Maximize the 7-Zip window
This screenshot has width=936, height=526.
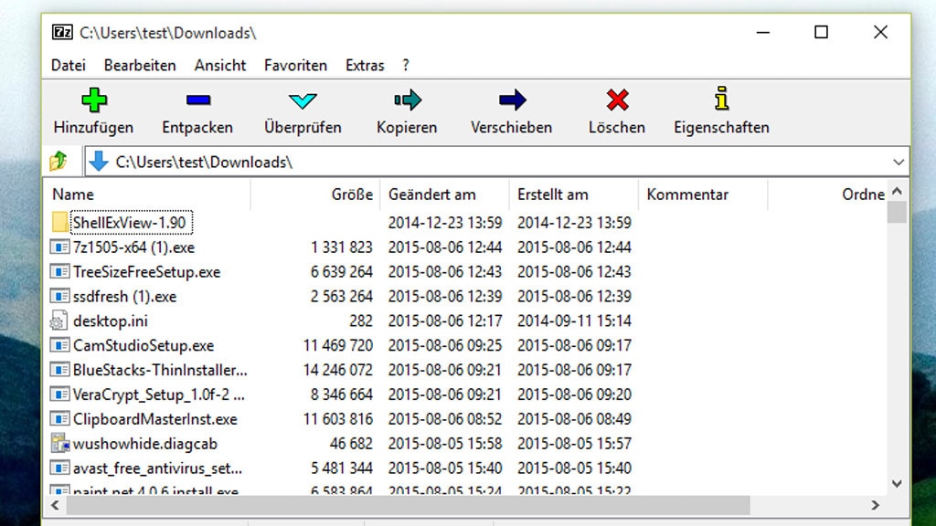click(x=822, y=32)
